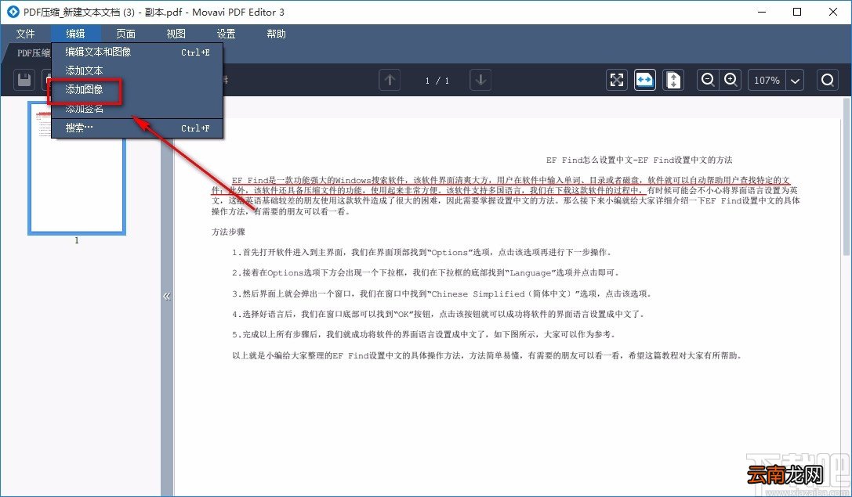
Task: Close the Movavi PDF Editor window
Action: click(x=833, y=12)
